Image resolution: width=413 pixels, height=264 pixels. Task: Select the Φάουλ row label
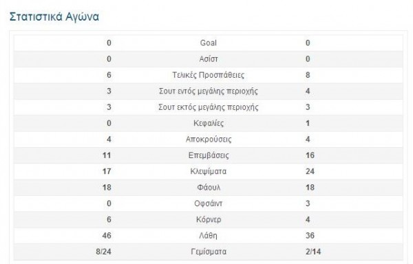[209, 188]
